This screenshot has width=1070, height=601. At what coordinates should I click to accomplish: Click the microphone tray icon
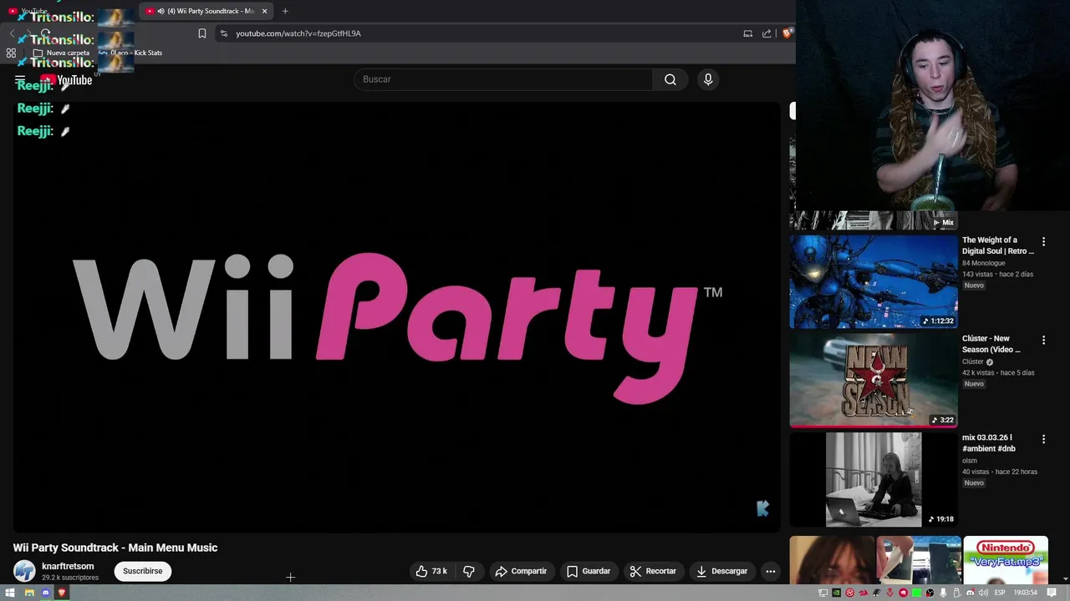pyautogui.click(x=943, y=593)
